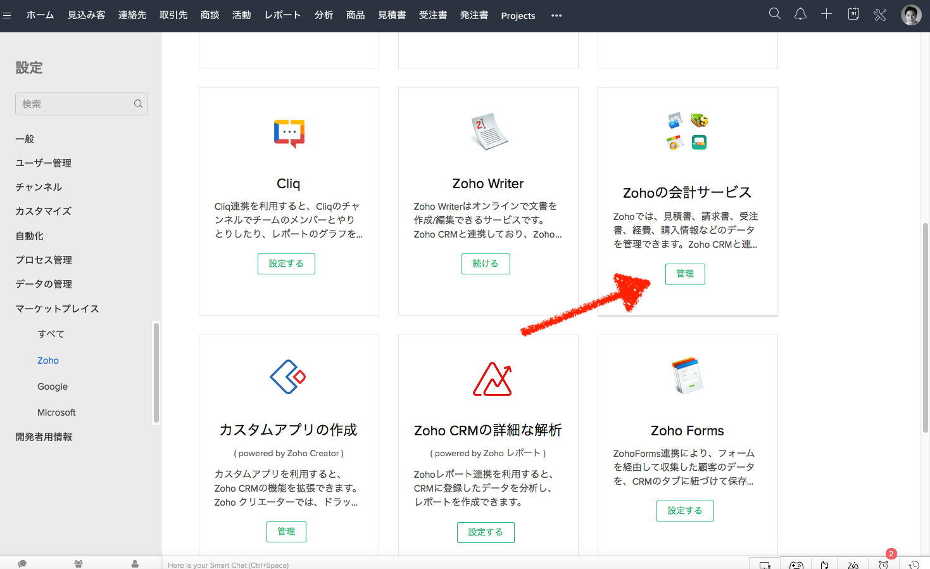
Task: Click the Zoho Reports analytics logo
Action: pos(493,379)
